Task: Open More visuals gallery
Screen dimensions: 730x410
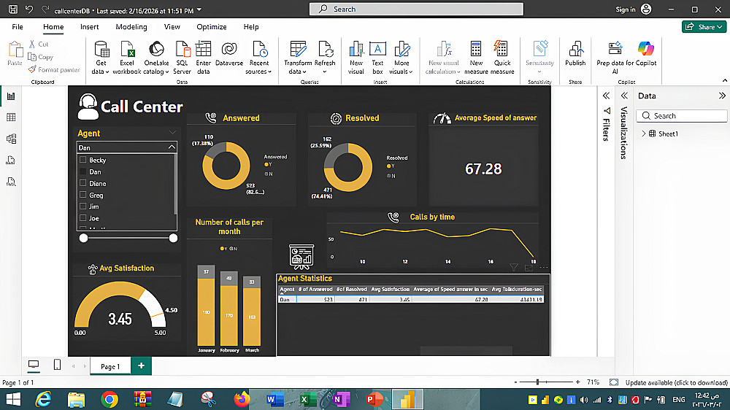Action: [x=401, y=58]
